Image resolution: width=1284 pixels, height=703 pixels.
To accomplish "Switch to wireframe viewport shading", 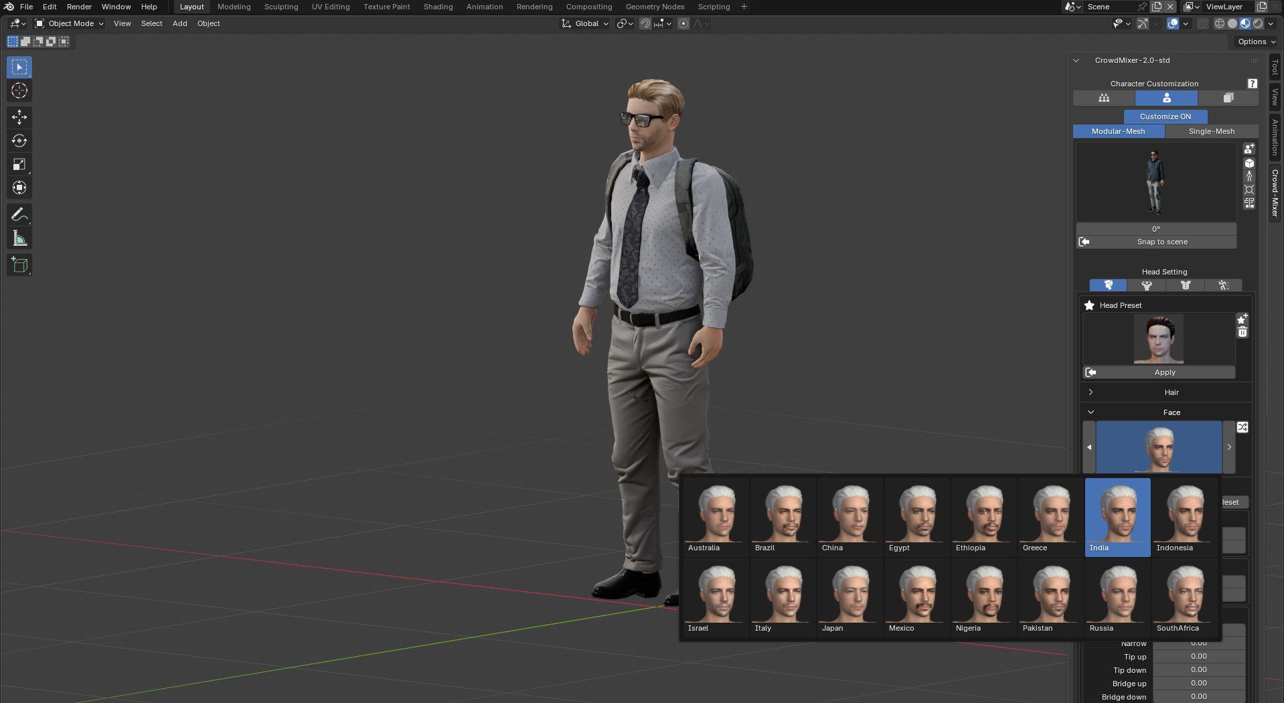I will 1220,23.
